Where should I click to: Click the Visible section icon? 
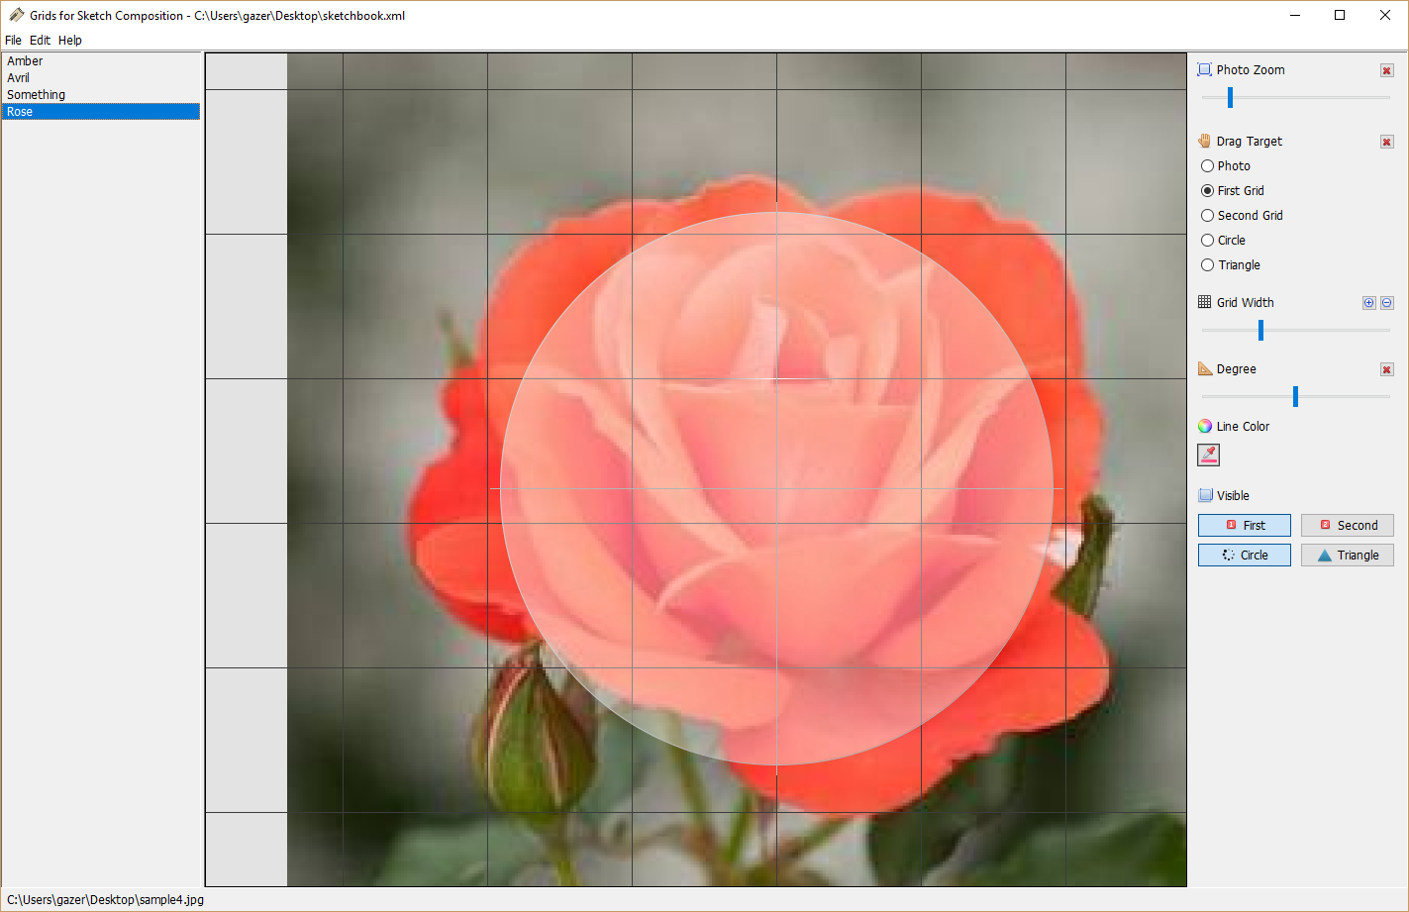(1204, 495)
